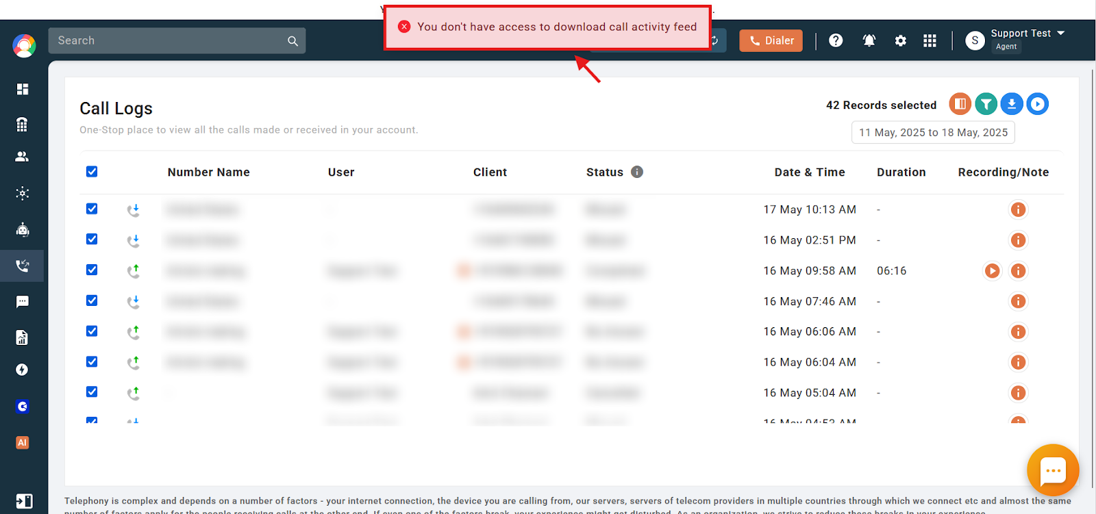
Task: Open the messages chat icon in the sidebar
Action: [x=23, y=302]
